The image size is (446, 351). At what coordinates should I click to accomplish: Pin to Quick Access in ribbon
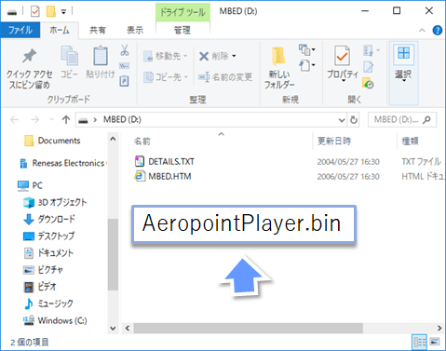point(29,68)
